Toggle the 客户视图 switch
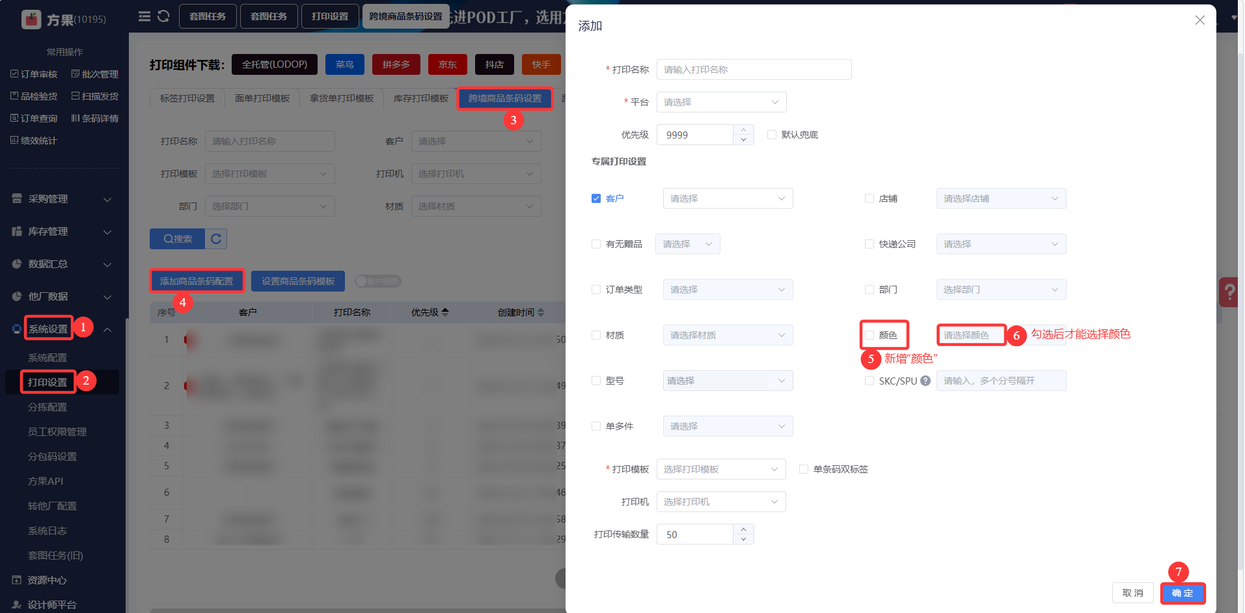This screenshot has height=613, width=1245. pyautogui.click(x=377, y=281)
